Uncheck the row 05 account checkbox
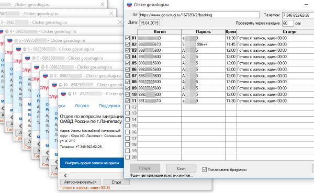The image size is (314, 193). click(127, 63)
